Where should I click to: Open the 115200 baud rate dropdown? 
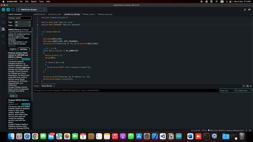pyautogui.click(x=244, y=91)
